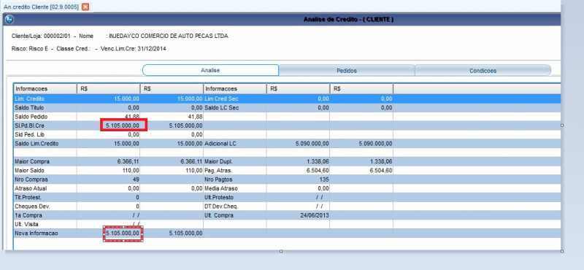Click the Ult. Compra date 24/06/2013
Image resolution: width=584 pixels, height=270 pixels.
click(315, 215)
